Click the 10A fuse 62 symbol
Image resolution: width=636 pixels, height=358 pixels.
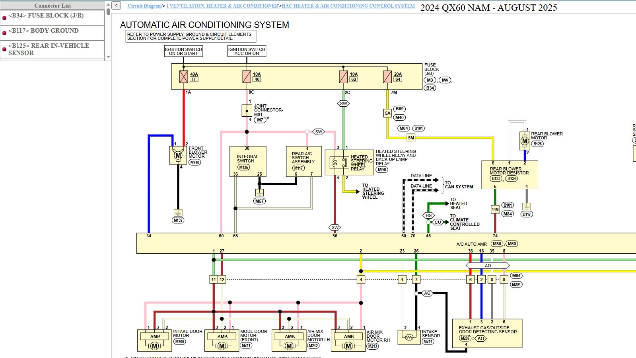click(x=343, y=77)
